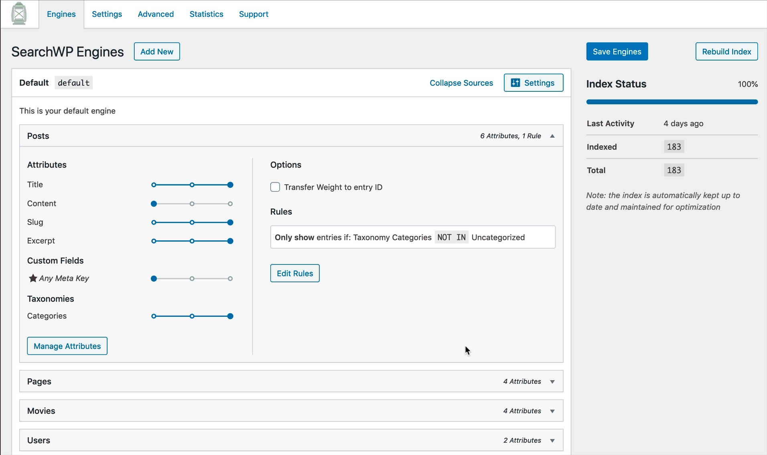Screen dimensions: 767x455
Task: Open the Settings tab
Action: click(x=107, y=14)
